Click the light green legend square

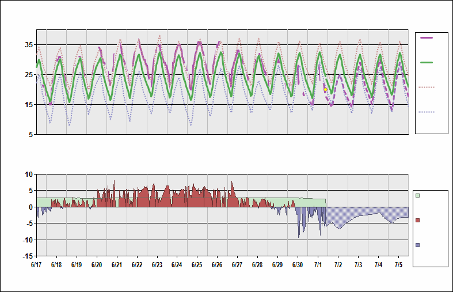point(418,196)
